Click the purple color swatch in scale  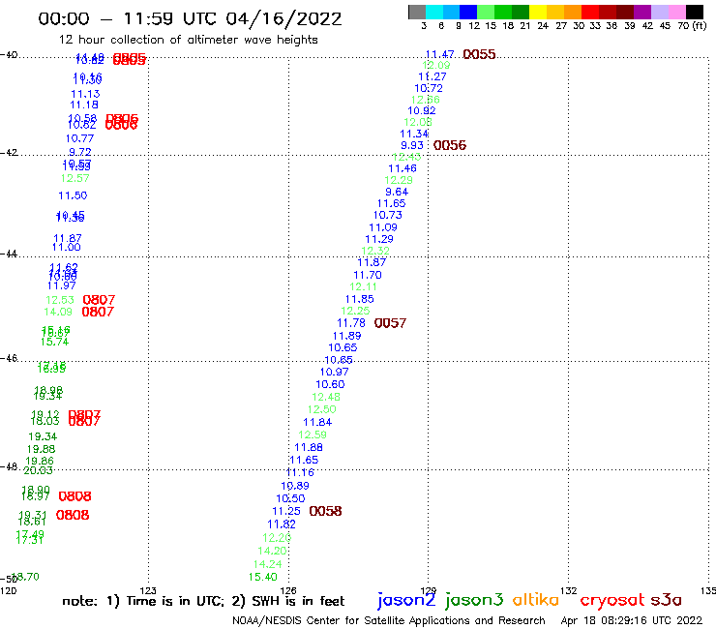pyautogui.click(x=642, y=12)
